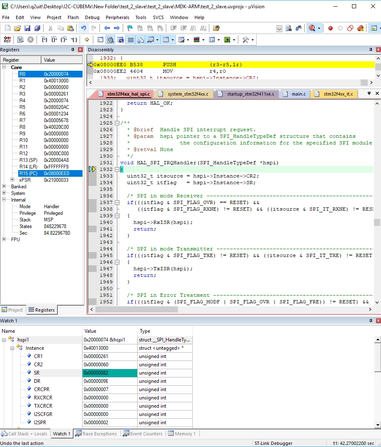Viewport: 381px width, 447px height.
Task: Switch to startup_stm32f411xe.s tab
Action: 247,94
